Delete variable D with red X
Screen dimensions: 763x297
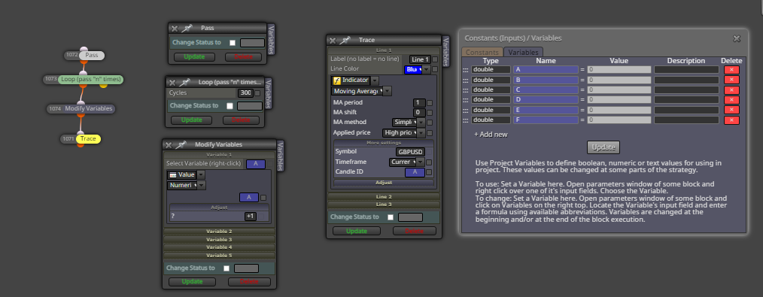[x=731, y=100]
